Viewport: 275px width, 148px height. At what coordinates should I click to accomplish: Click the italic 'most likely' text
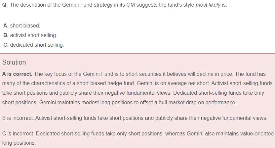pyautogui.click(x=208, y=5)
